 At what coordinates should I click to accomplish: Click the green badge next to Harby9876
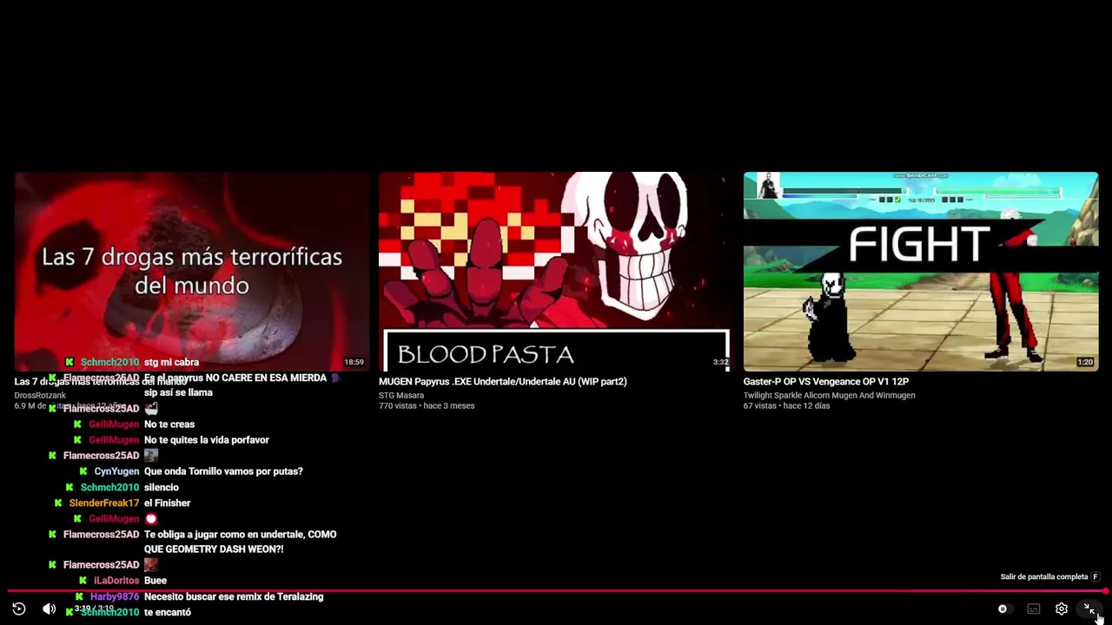[80, 597]
